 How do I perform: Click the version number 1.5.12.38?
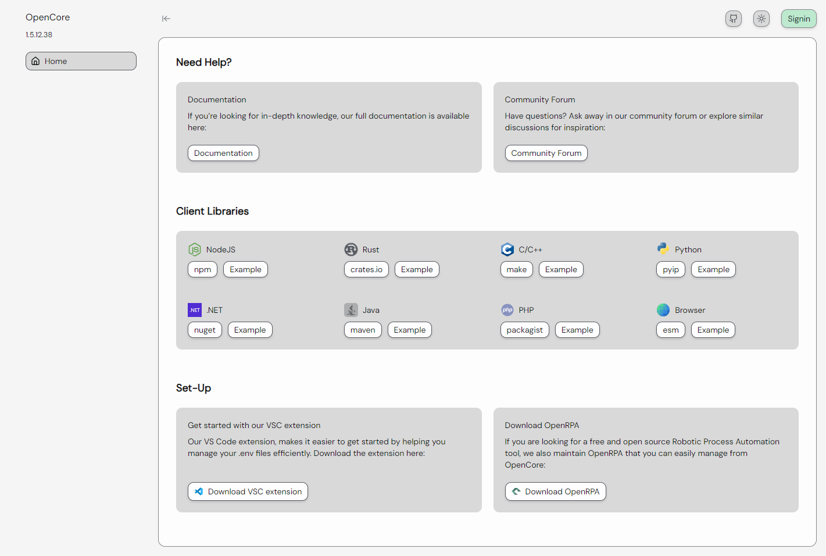(x=39, y=35)
